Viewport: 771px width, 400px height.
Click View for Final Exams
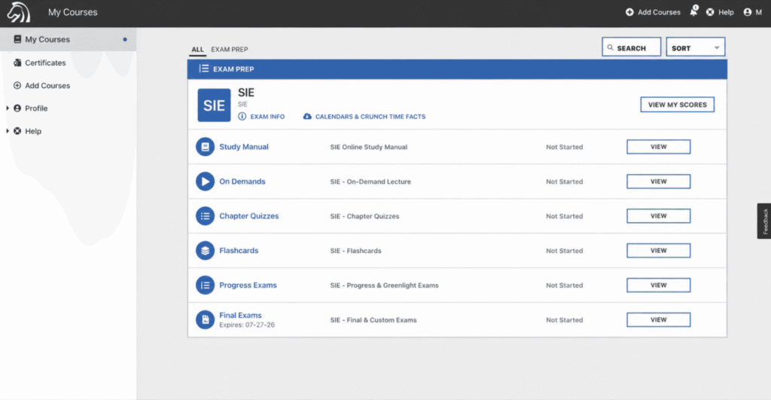point(658,320)
